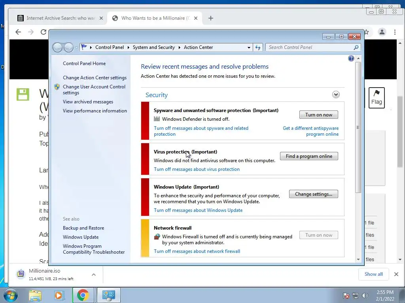Click the network tray icon

[356, 296]
